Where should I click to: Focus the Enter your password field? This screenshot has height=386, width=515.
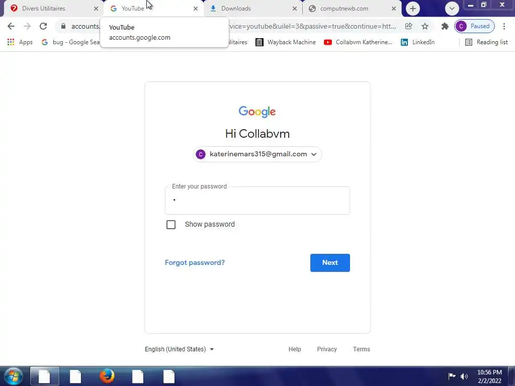click(257, 201)
